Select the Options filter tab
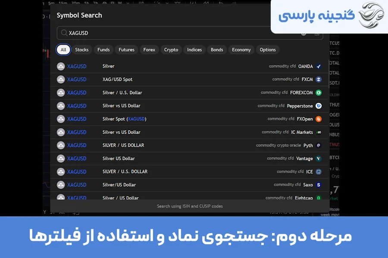388x258 pixels. coord(267,49)
